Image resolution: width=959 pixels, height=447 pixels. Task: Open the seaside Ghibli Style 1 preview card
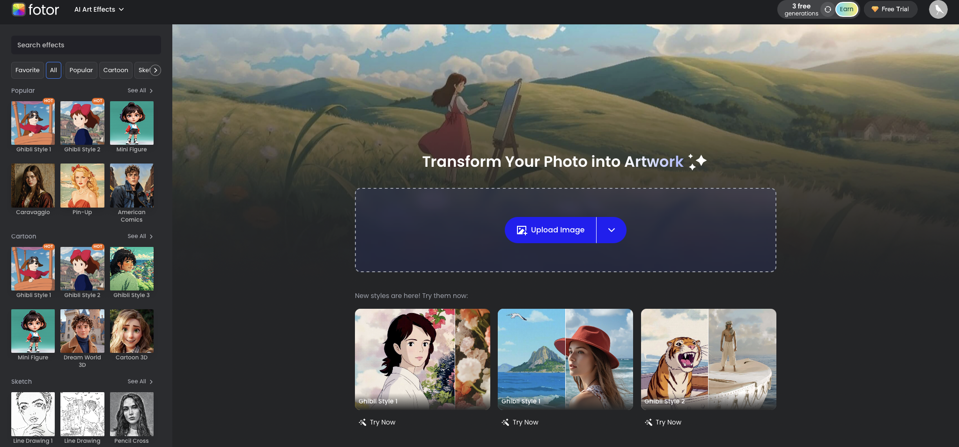(x=565, y=359)
